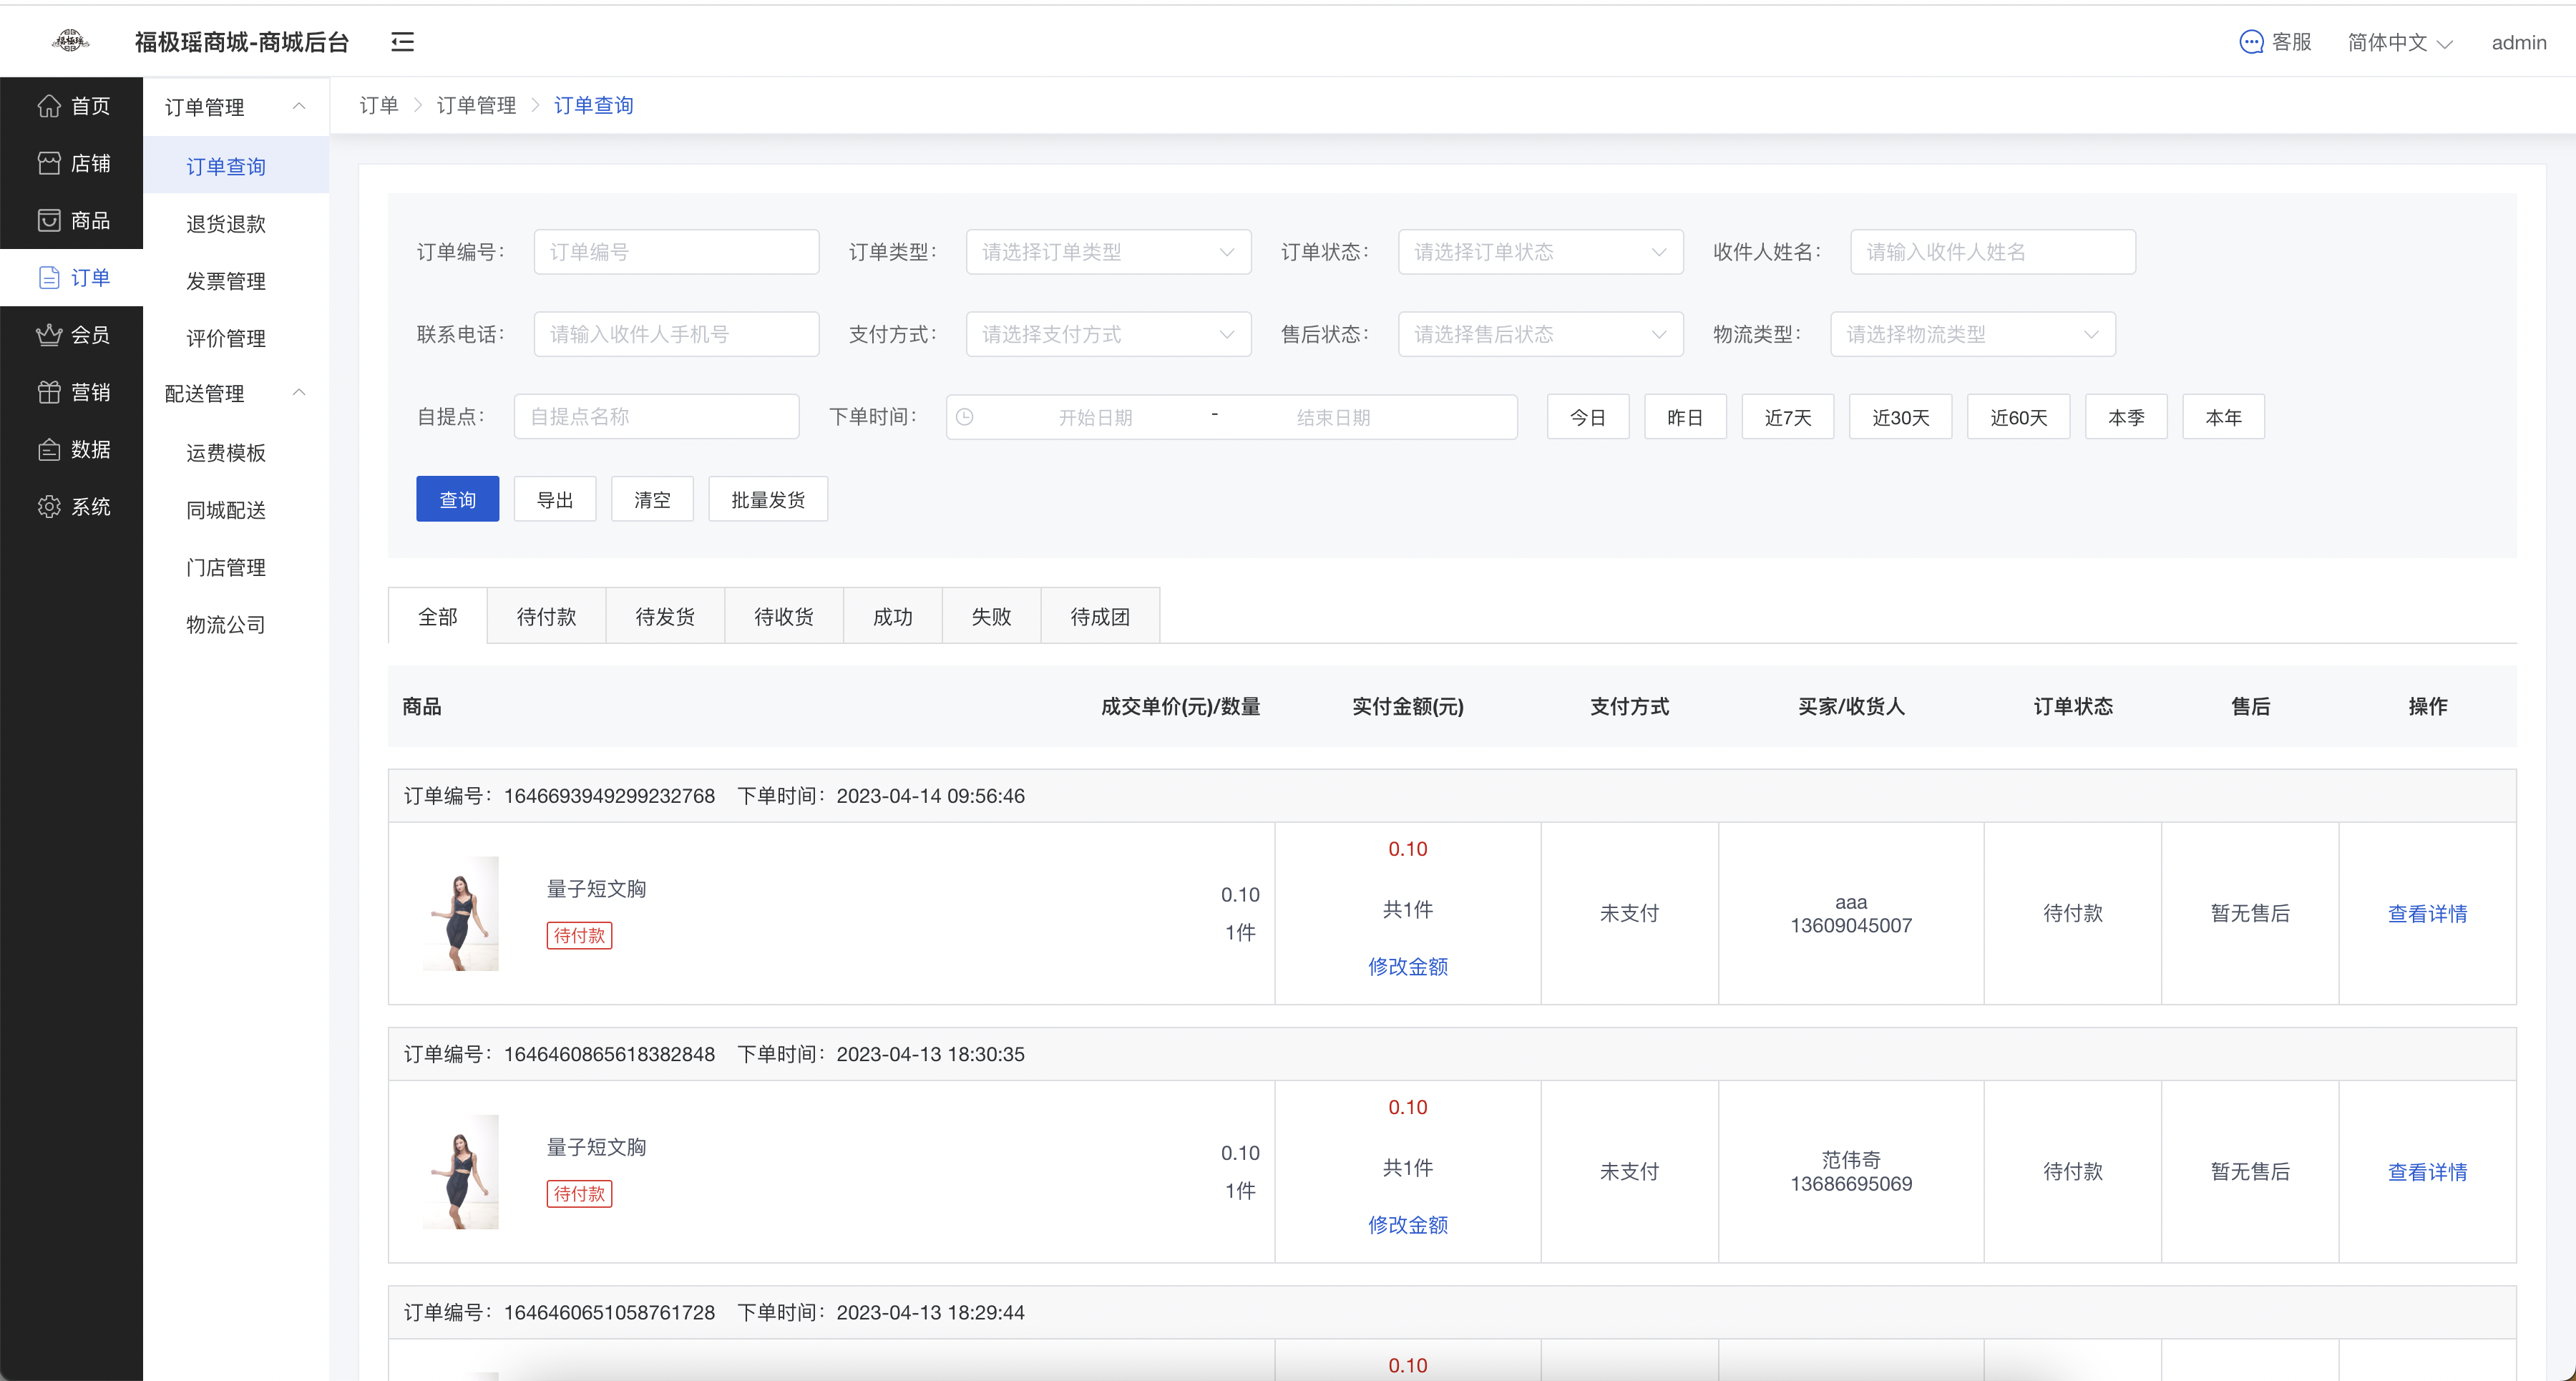The width and height of the screenshot is (2576, 1381).
Task: Go to 首页 home in sidebar
Action: pos(72,106)
